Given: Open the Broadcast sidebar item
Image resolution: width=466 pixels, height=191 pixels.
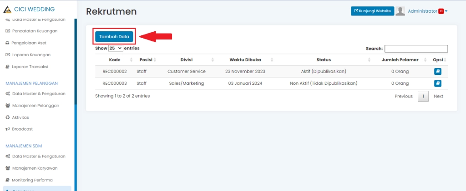Looking at the screenshot, I should [22, 129].
